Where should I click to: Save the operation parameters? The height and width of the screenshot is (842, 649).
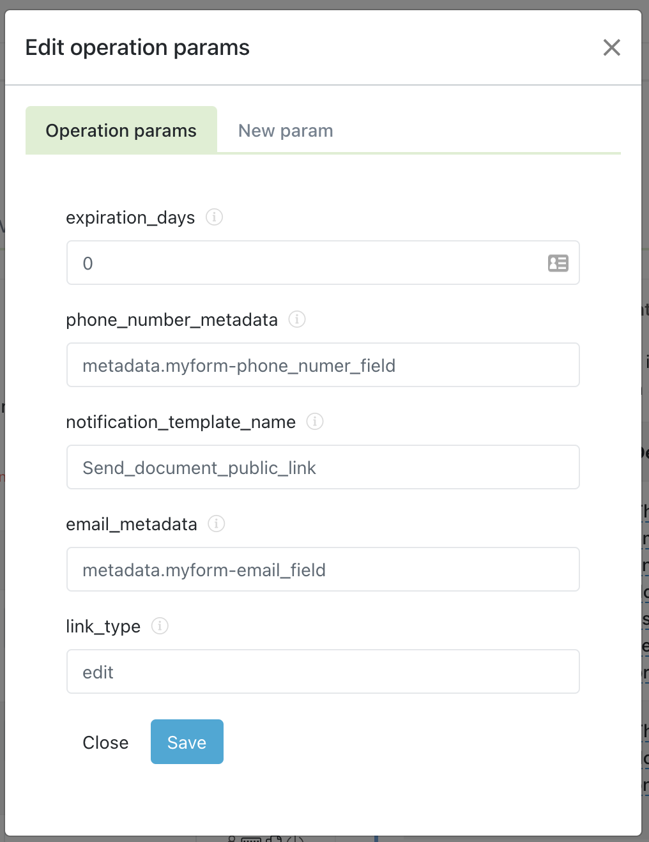pos(187,742)
